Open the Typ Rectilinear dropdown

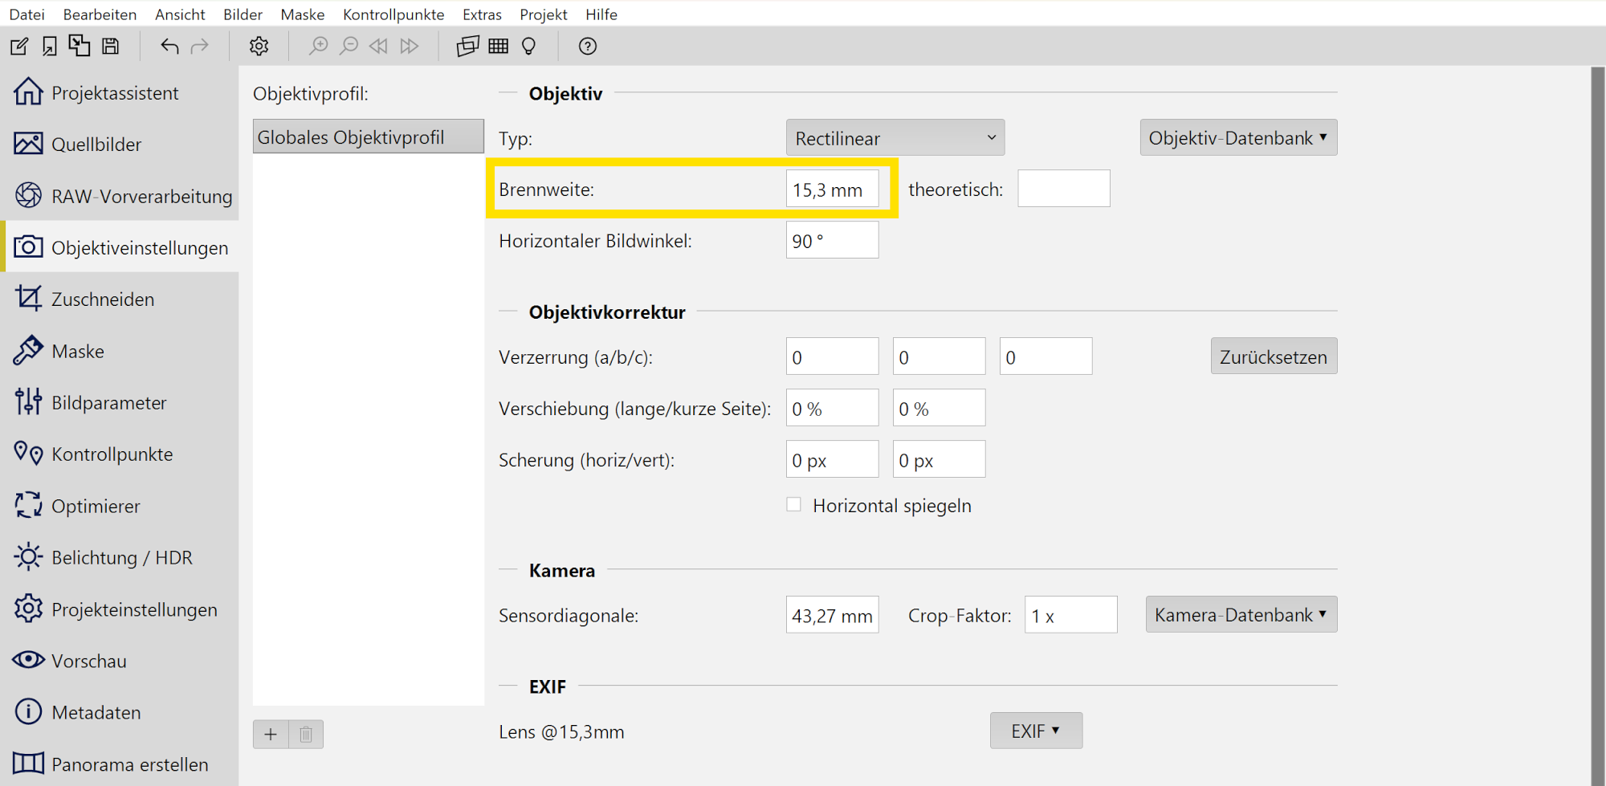click(x=895, y=138)
